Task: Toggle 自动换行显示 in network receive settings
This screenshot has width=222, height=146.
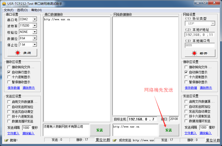Action: [186, 72]
